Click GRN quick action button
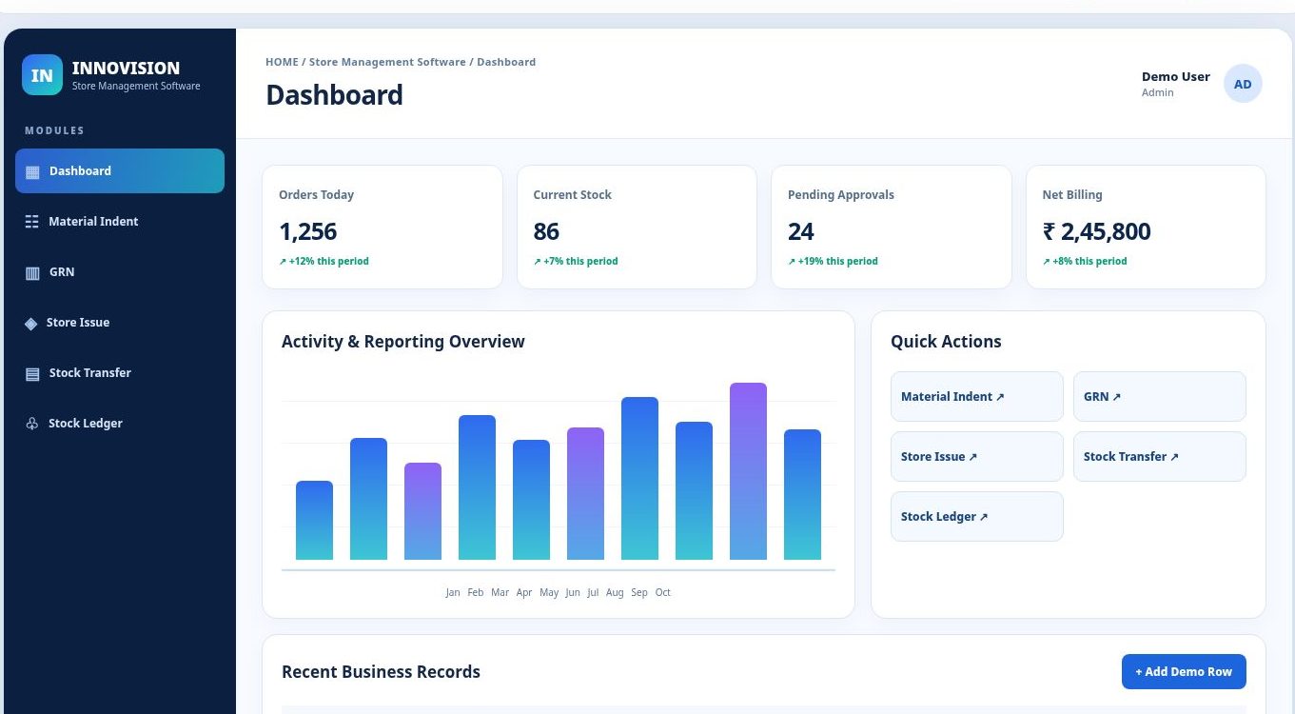The height and width of the screenshot is (714, 1295). (x=1159, y=396)
